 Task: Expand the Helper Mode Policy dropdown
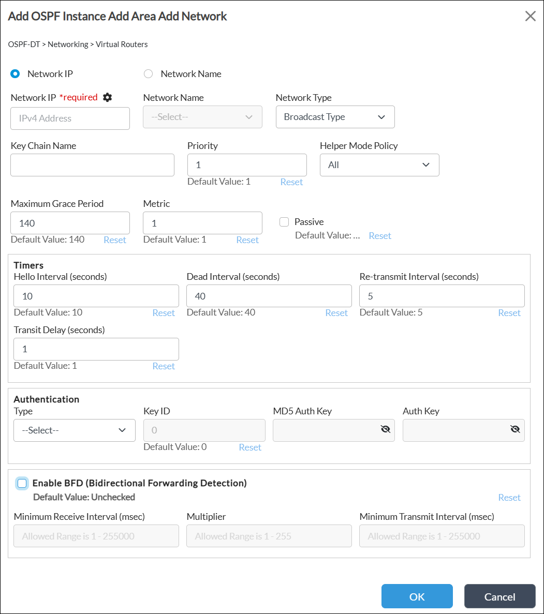click(x=379, y=165)
